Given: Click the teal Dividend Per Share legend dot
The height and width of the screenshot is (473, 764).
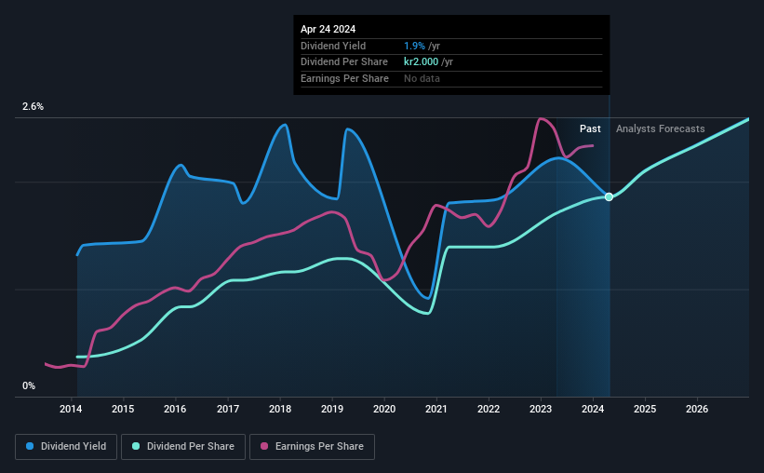Looking at the screenshot, I should (x=136, y=446).
